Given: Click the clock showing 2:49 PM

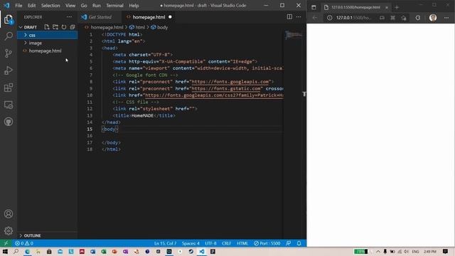Looking at the screenshot, I should 429,251.
